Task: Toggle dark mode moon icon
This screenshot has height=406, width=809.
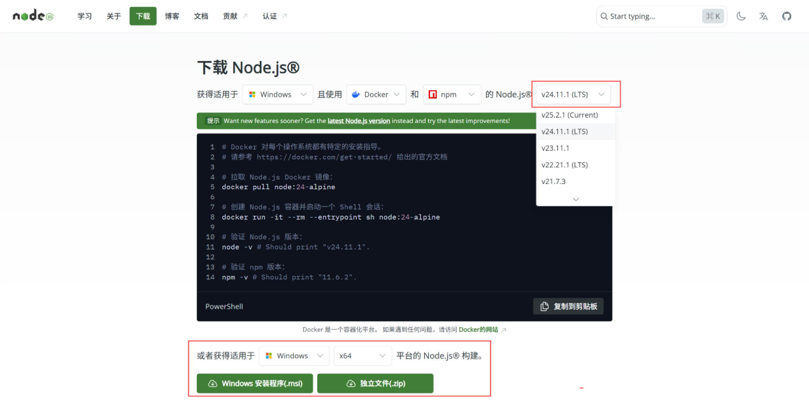Action: click(x=741, y=17)
